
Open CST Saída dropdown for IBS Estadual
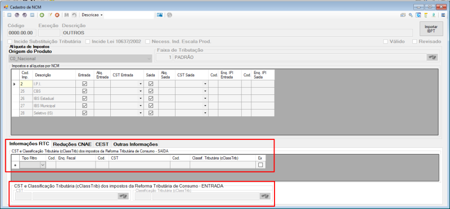(x=205, y=98)
